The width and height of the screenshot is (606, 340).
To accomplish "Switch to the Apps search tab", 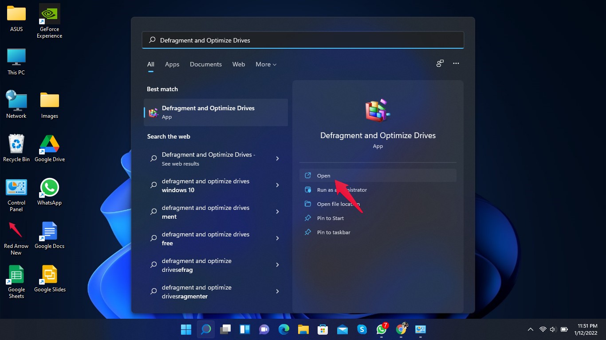I will point(172,64).
